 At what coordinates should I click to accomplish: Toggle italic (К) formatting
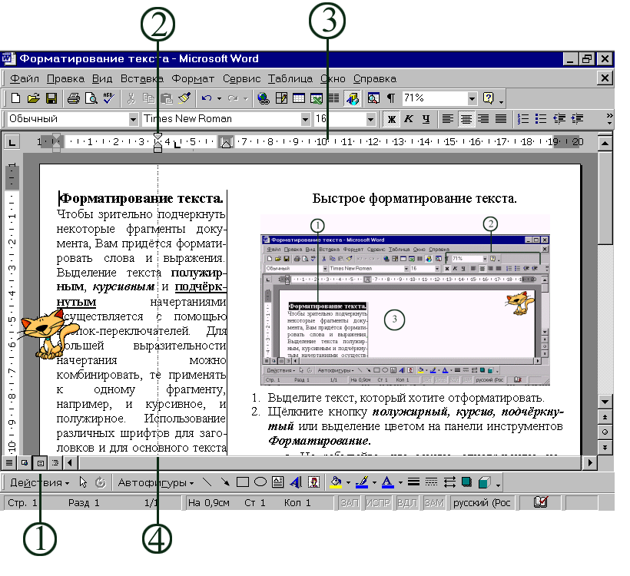pyautogui.click(x=409, y=119)
